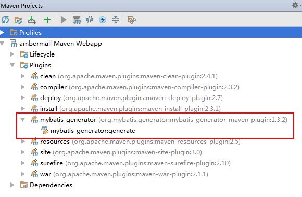This screenshot has height=197, width=302.
Task: Collapse all tree nodes icon
Action: [x=116, y=20]
